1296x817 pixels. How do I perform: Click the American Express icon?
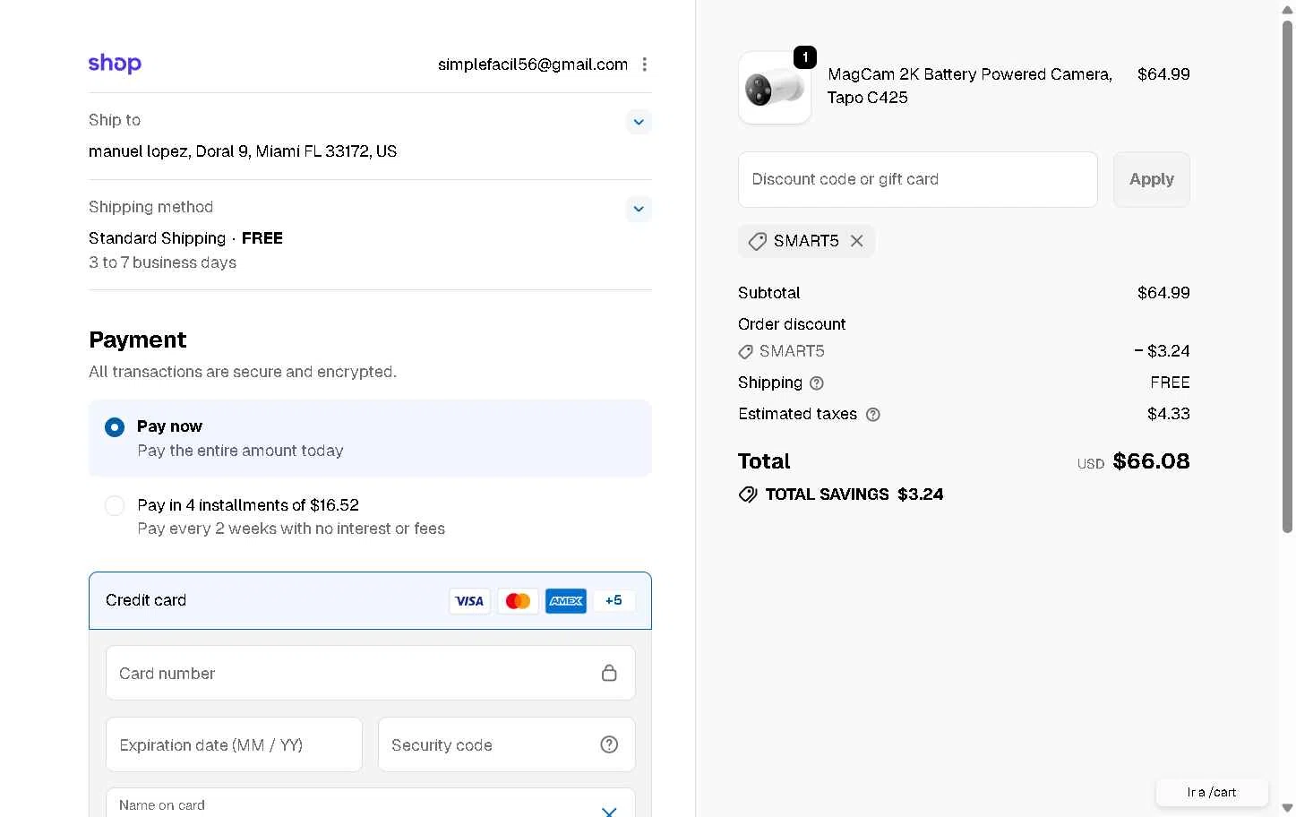566,601
